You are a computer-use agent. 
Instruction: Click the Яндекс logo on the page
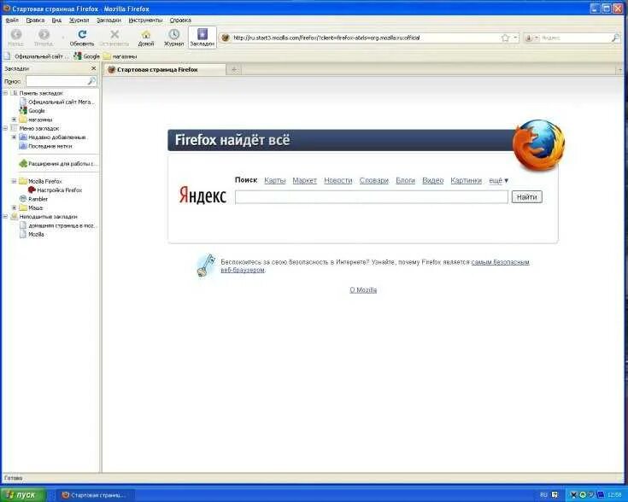tap(202, 196)
